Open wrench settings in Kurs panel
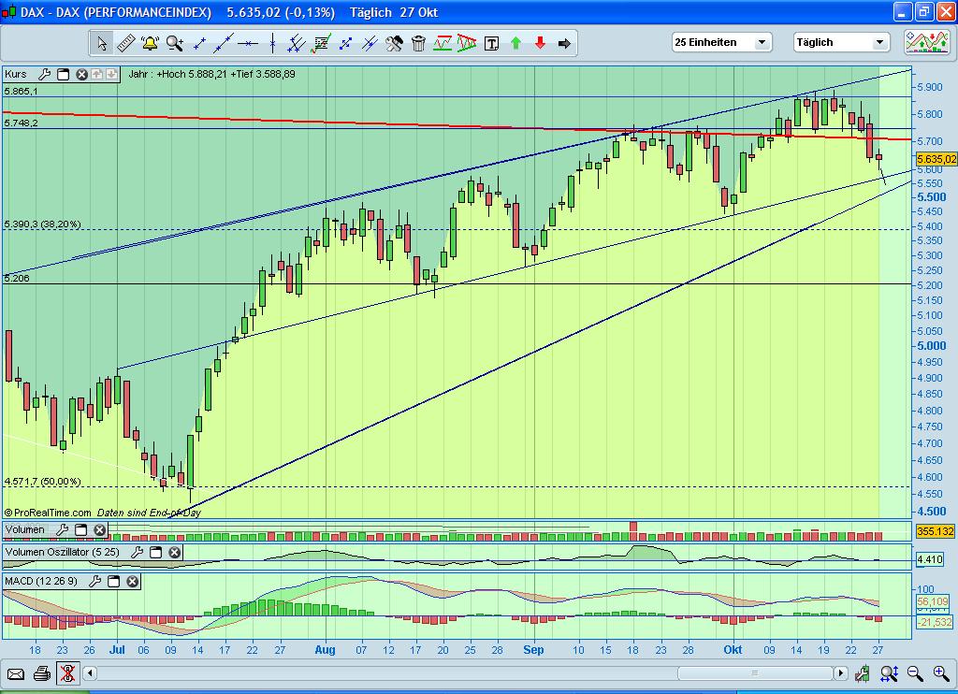 44,75
